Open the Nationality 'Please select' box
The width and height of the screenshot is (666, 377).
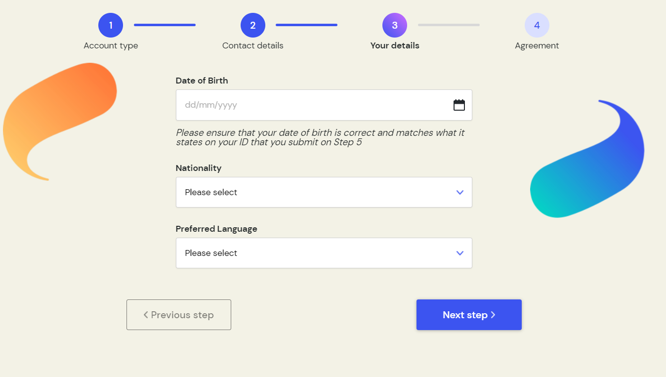point(324,192)
